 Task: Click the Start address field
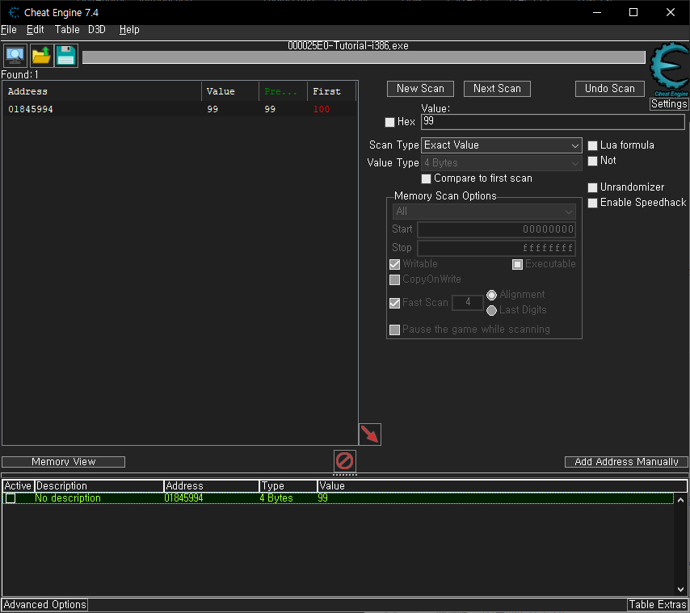[x=496, y=229]
